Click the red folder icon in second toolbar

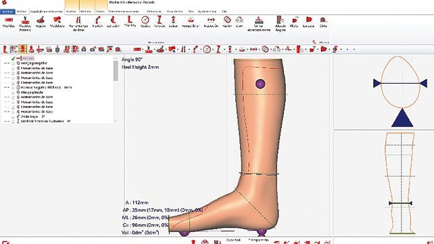point(324,49)
